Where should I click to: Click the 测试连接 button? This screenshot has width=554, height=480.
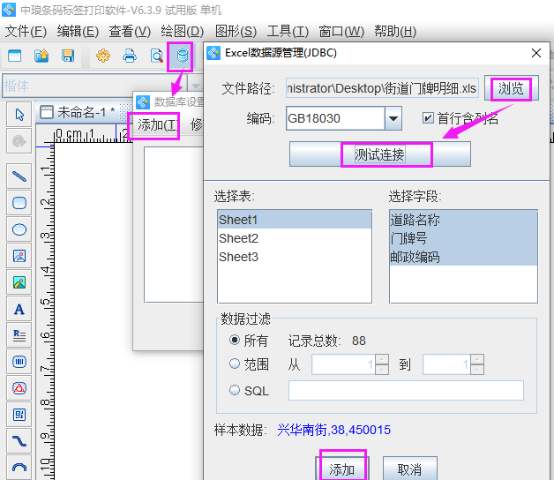click(x=380, y=154)
